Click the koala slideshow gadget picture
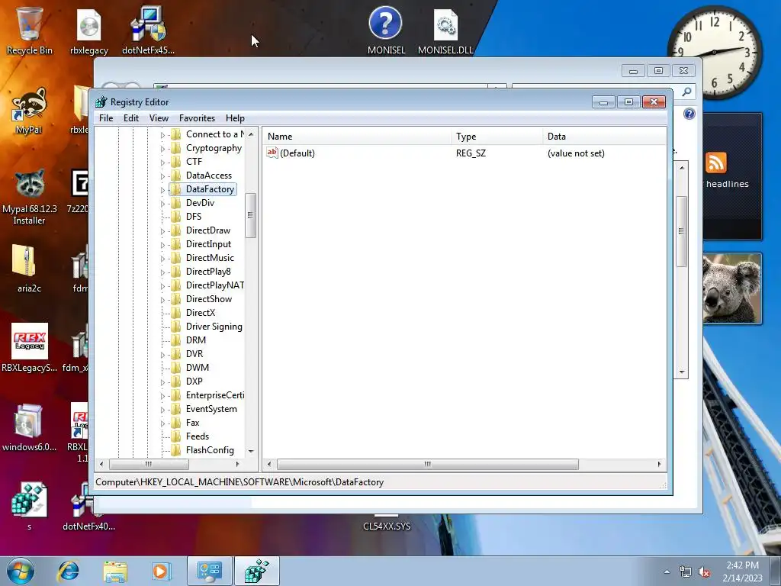Screen dimensions: 781x586 coord(731,288)
